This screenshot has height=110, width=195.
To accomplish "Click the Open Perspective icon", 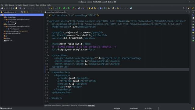I will 189,8.
